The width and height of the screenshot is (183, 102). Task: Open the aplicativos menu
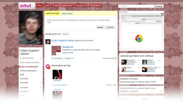click(81, 5)
